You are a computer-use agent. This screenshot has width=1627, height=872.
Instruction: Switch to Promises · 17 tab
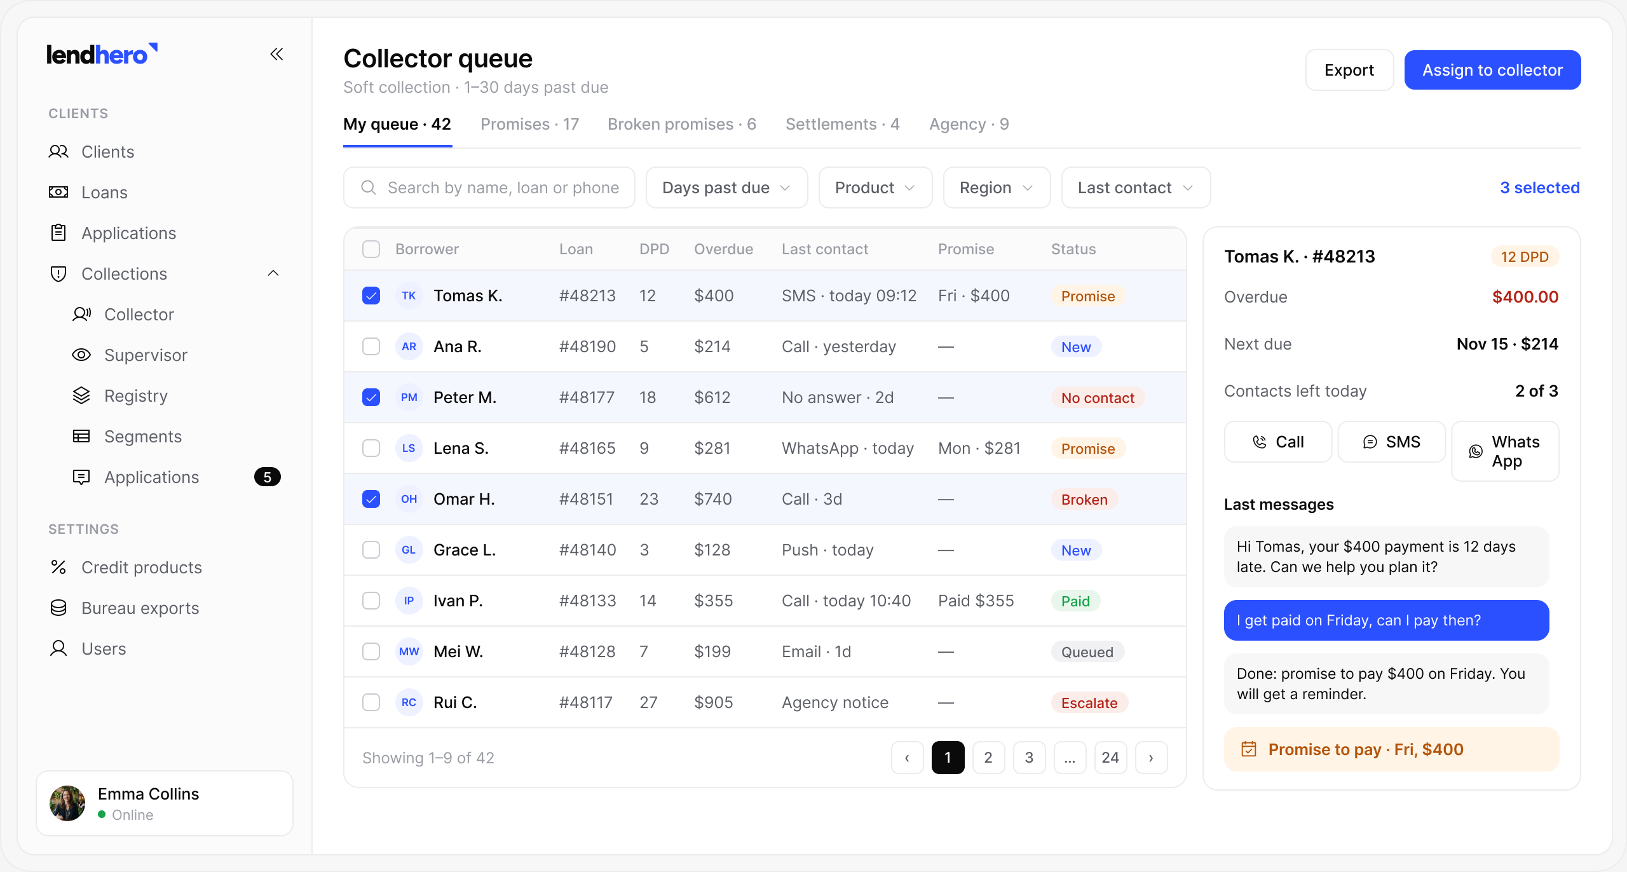tap(529, 124)
